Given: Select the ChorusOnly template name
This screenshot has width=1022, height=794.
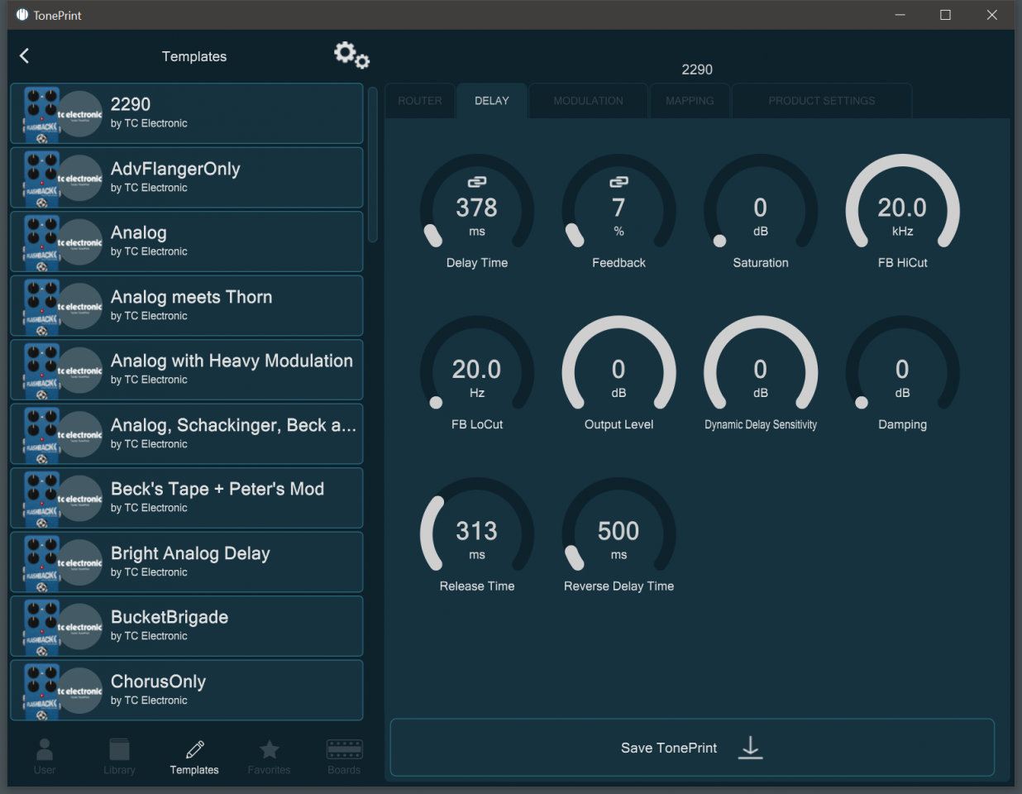Looking at the screenshot, I should (x=158, y=682).
